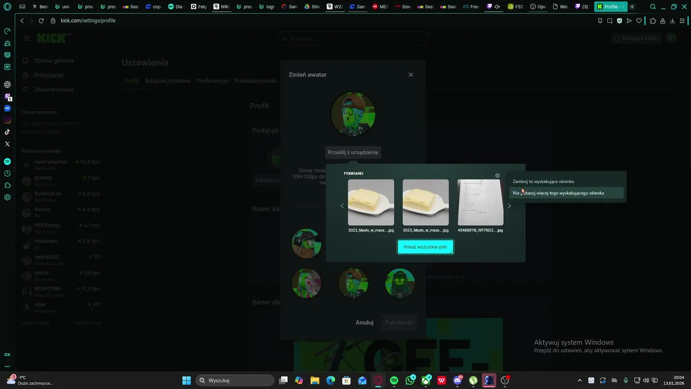Open X (Twitter) in Opera GX sidebar
Image resolution: width=691 pixels, height=389 pixels.
tap(8, 144)
